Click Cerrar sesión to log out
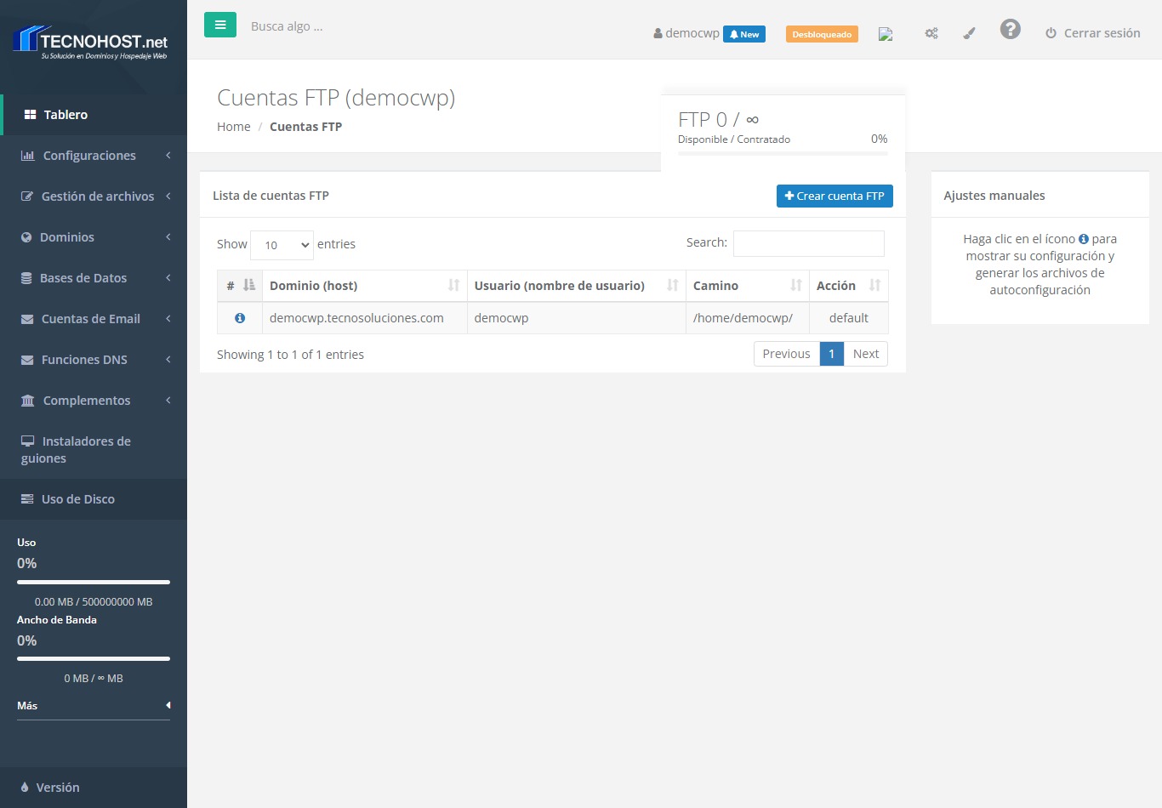 coord(1092,33)
